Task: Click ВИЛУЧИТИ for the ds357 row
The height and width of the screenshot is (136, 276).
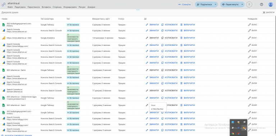Action: click(188, 51)
